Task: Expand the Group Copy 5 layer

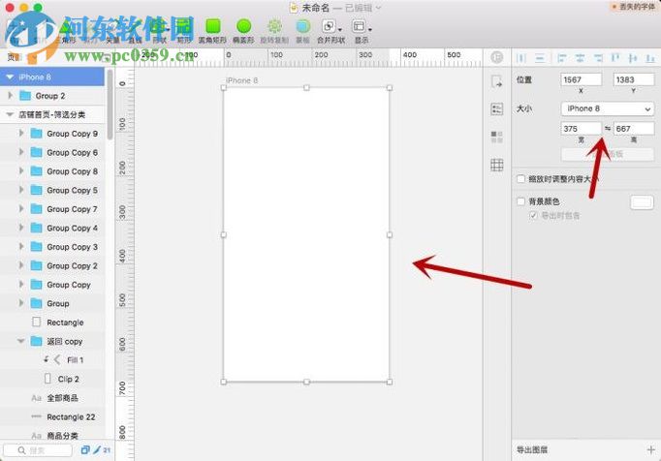Action: [21, 190]
